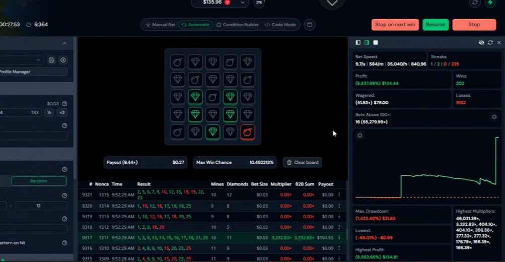Viewport: 505px width, 262px height.
Task: Open the three-dot menu for bet 9317
Action: (x=339, y=238)
